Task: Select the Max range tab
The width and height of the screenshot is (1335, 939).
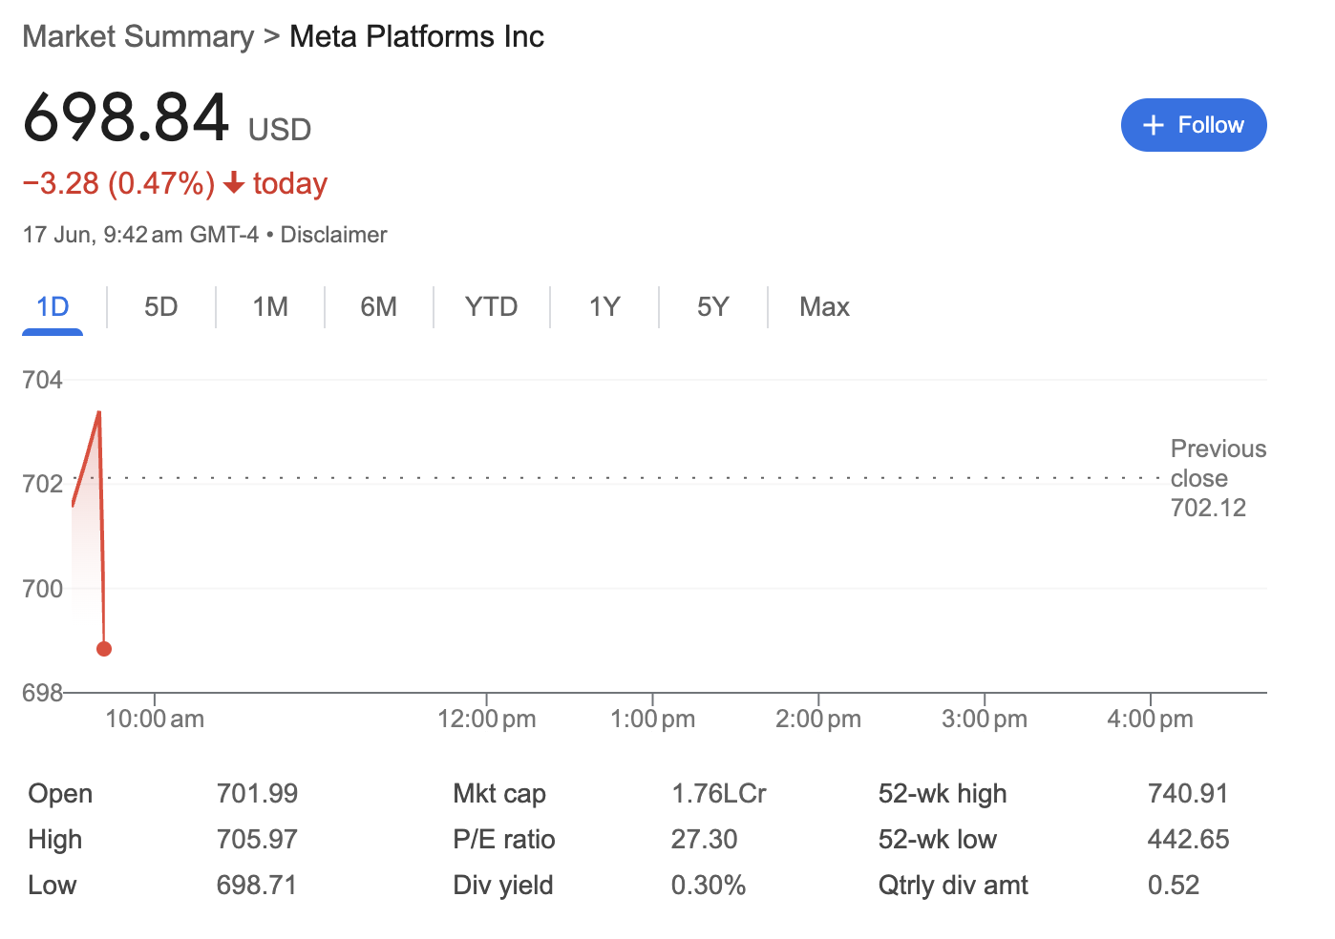Action: click(x=824, y=306)
